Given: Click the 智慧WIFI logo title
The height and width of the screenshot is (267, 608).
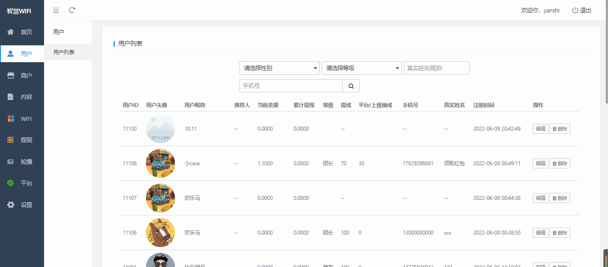Looking at the screenshot, I should [19, 11].
